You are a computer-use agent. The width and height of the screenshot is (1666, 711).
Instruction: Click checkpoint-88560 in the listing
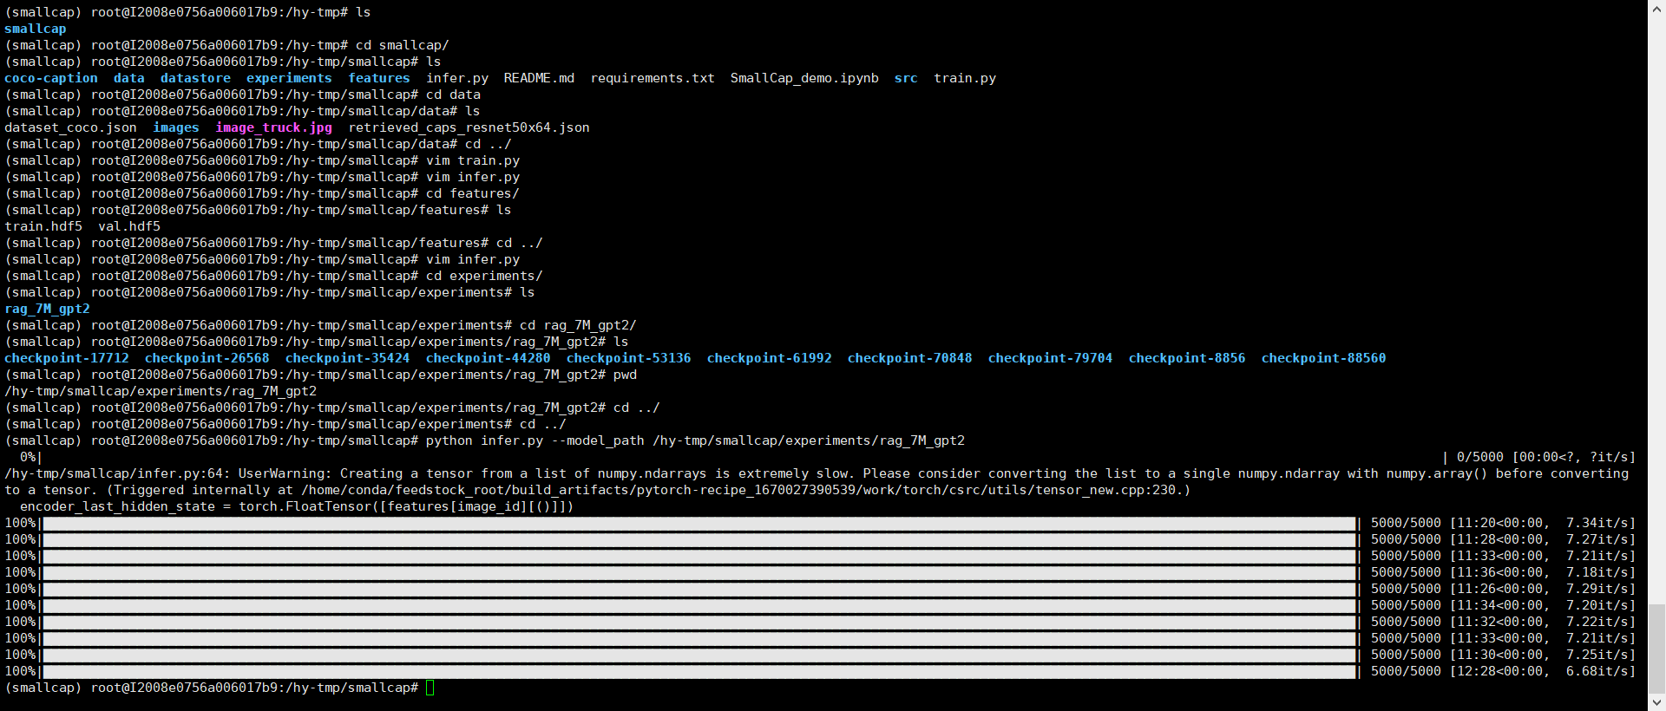pyautogui.click(x=1323, y=358)
